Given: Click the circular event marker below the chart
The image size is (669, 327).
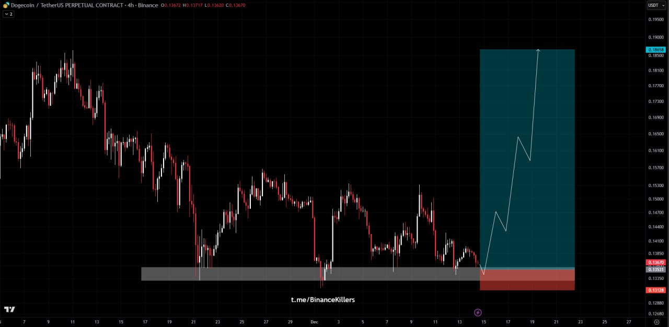Looking at the screenshot, I should pyautogui.click(x=478, y=312).
